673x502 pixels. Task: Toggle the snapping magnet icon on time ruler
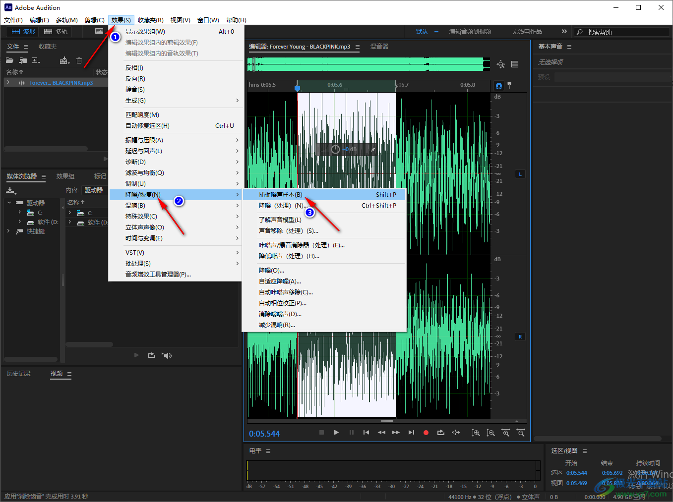tap(499, 85)
